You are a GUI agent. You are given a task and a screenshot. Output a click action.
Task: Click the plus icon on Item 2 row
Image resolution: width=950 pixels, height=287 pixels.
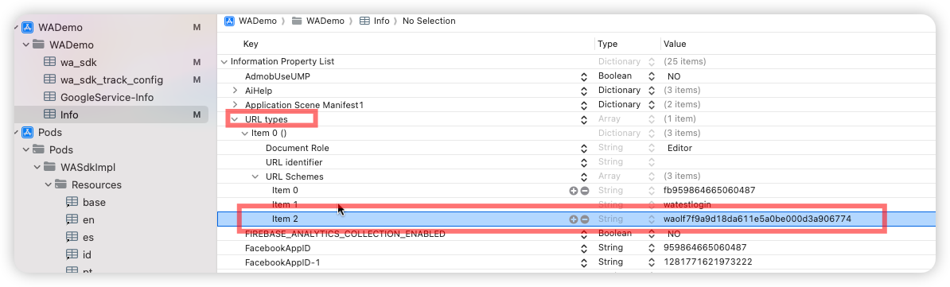573,219
